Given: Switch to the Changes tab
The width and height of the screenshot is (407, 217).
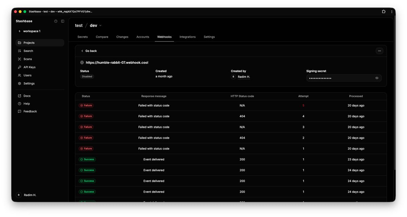Looking at the screenshot, I should click(x=122, y=37).
